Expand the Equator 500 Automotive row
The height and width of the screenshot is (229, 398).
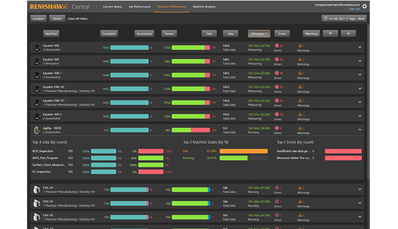tap(360, 47)
